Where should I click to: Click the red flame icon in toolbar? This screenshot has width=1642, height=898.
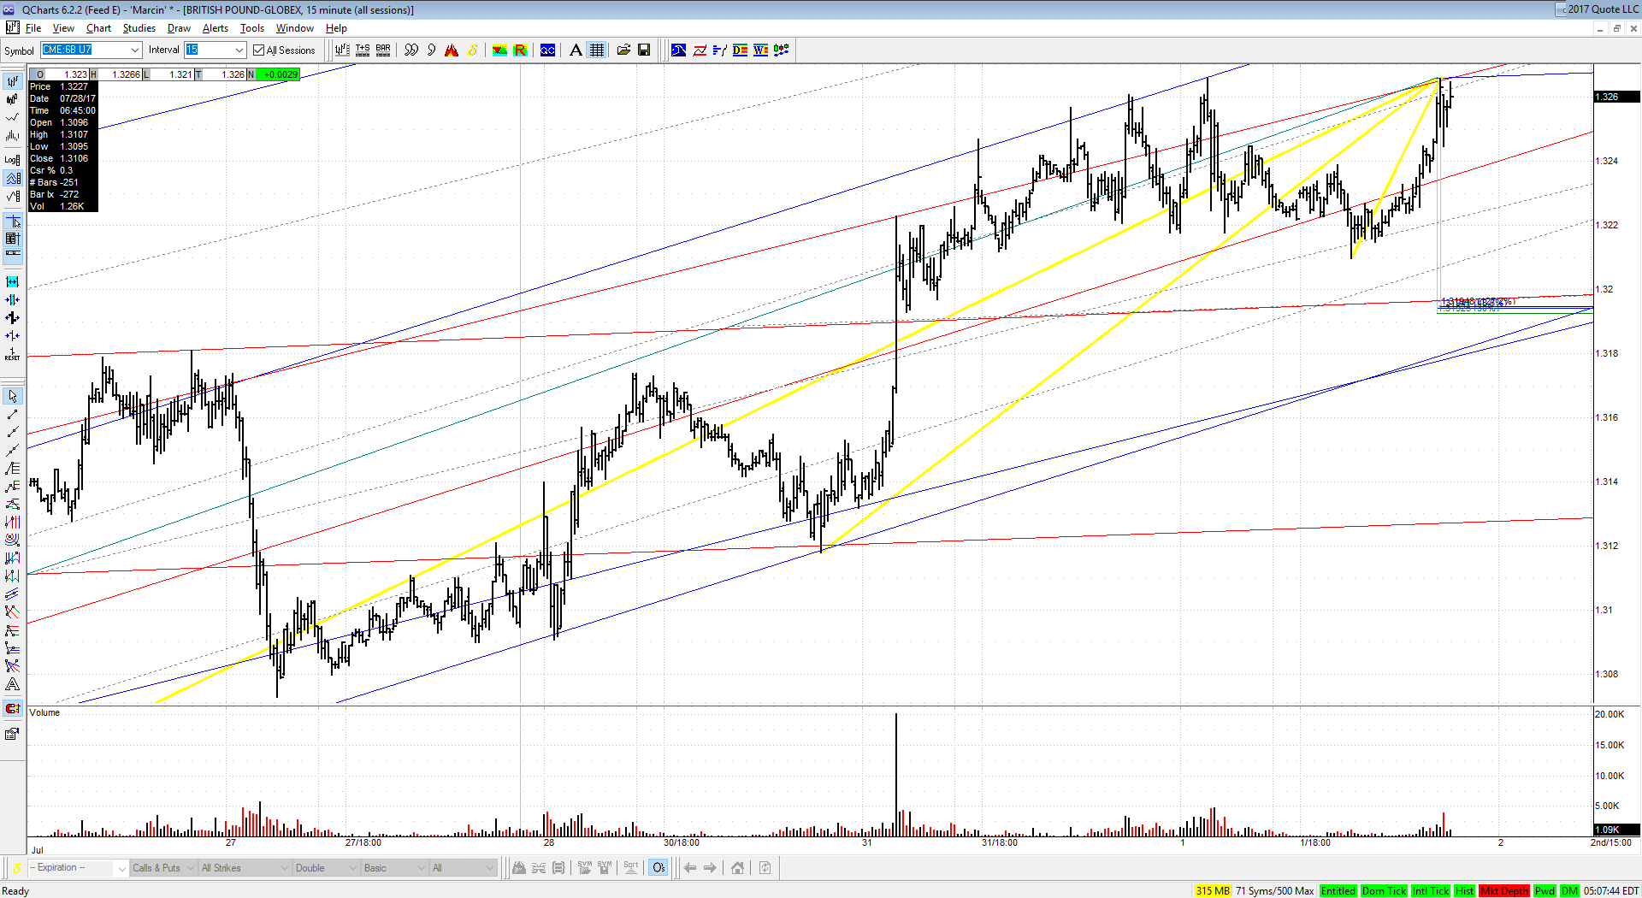(452, 50)
